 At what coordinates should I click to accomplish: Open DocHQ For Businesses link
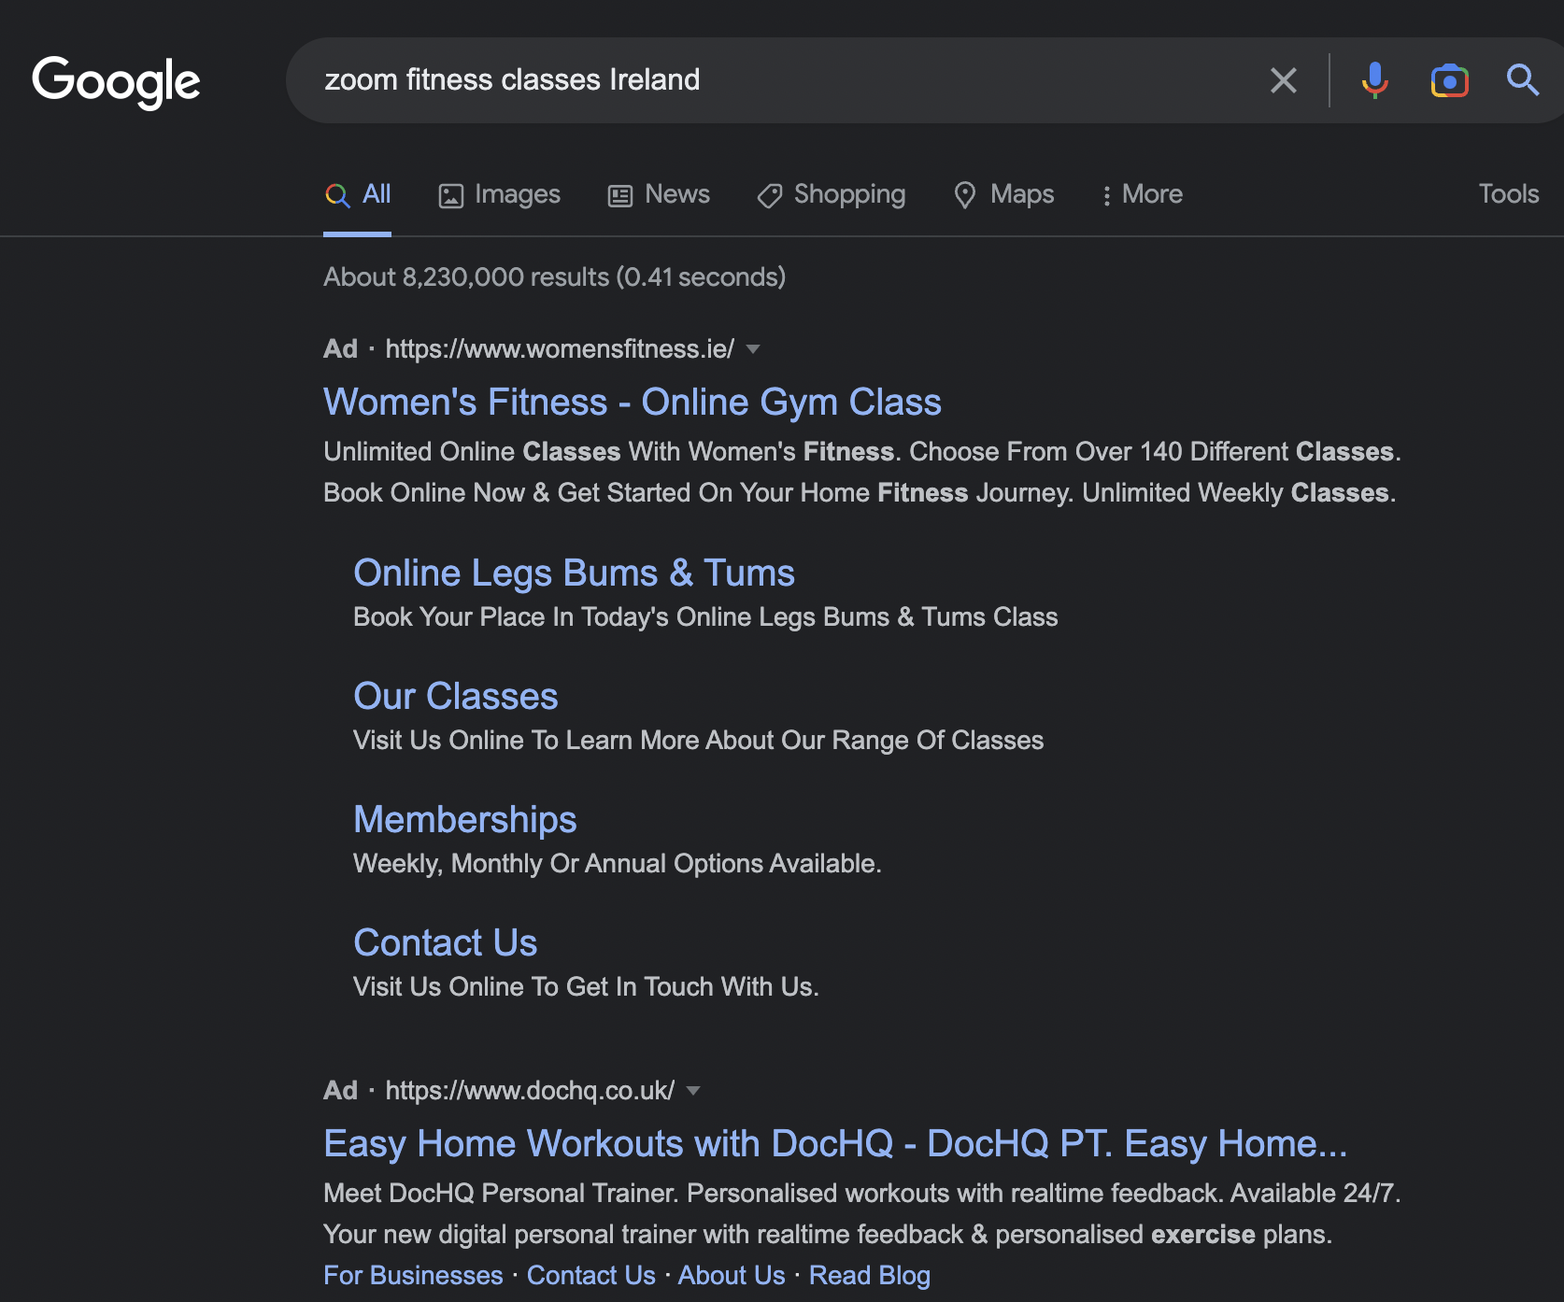click(x=413, y=1276)
